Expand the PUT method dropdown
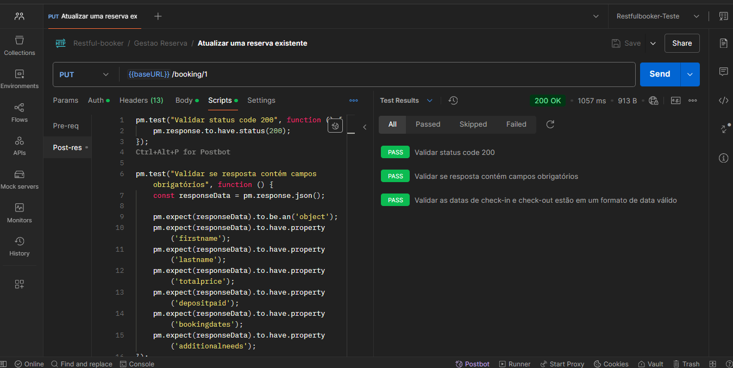 105,74
